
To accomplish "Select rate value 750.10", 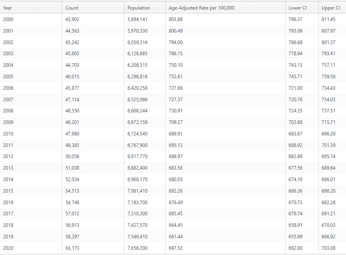I will pyautogui.click(x=176, y=65).
